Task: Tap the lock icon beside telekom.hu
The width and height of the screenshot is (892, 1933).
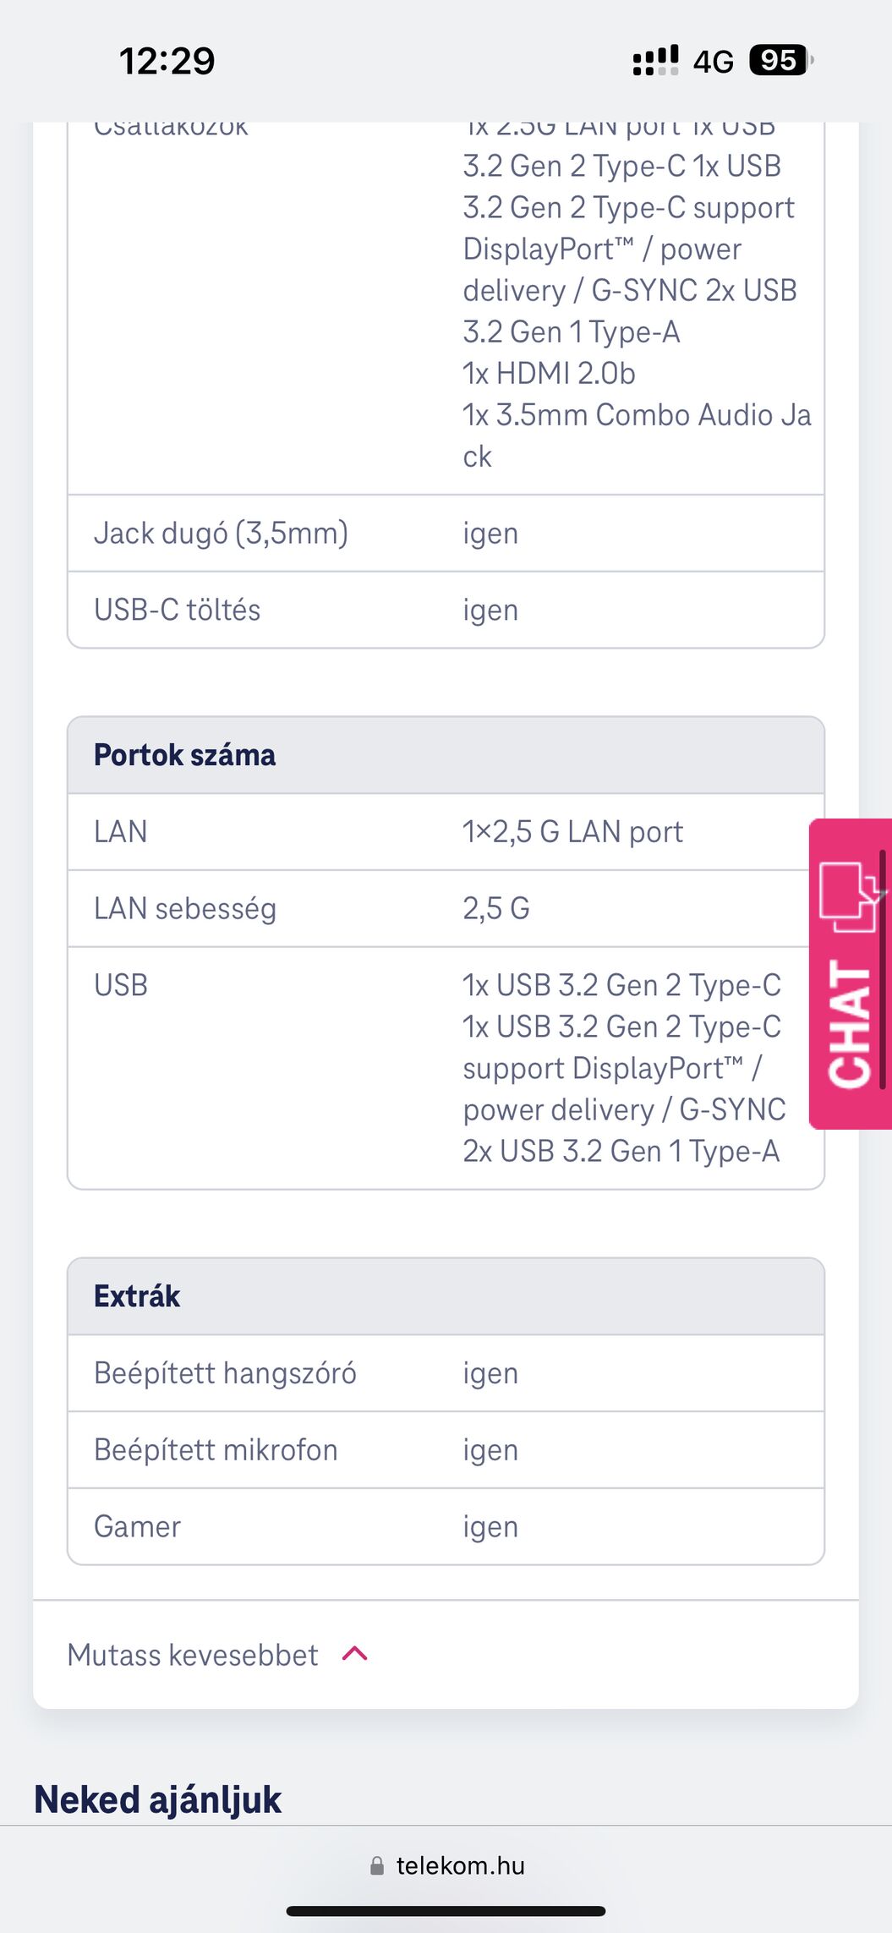Action: click(x=377, y=1865)
